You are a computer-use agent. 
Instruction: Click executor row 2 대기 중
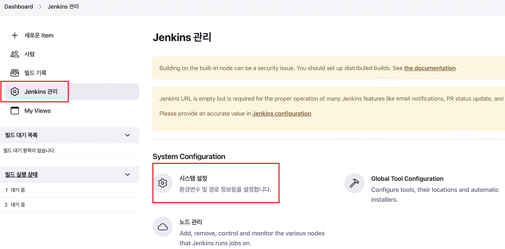click(70, 205)
